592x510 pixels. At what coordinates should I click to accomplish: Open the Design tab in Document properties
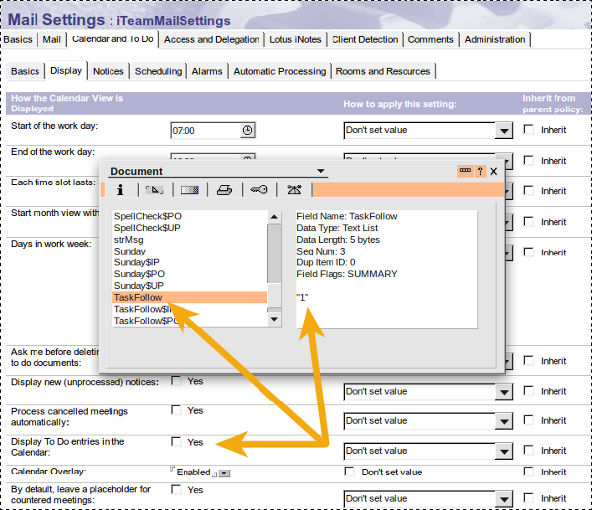tap(189, 189)
